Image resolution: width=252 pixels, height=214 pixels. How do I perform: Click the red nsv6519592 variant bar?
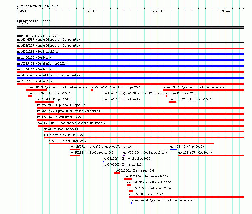tap(30, 96)
